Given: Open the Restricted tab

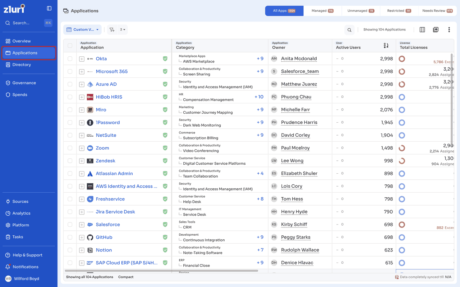Looking at the screenshot, I should (x=399, y=11).
